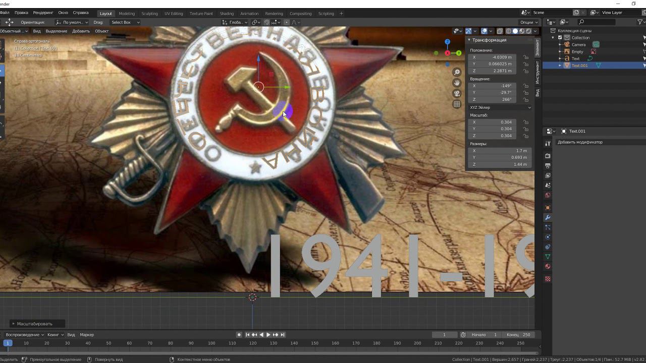Toggle lock for scale Z
646x363 pixels.
pyautogui.click(x=526, y=136)
